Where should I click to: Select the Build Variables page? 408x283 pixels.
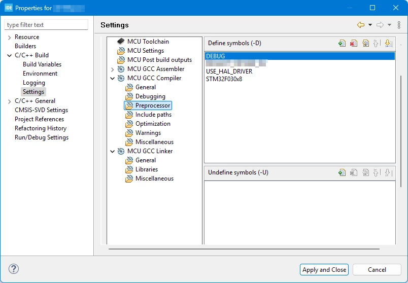(x=42, y=64)
